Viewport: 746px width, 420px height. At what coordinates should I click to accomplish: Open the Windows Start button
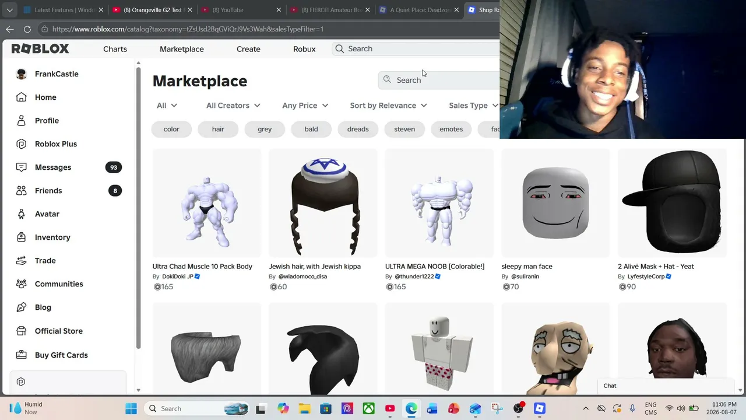tap(131, 408)
